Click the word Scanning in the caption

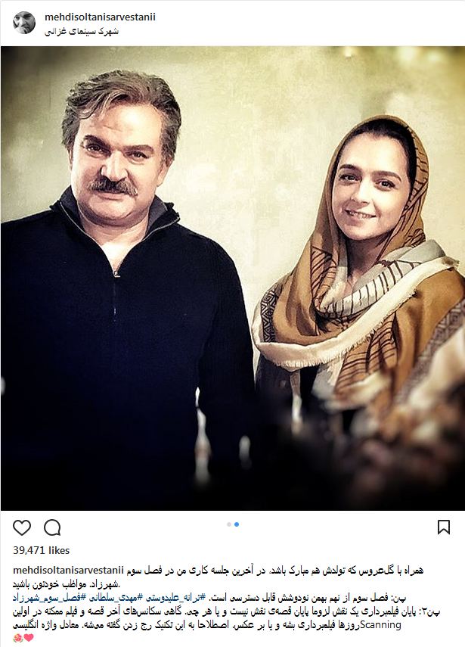(380, 625)
